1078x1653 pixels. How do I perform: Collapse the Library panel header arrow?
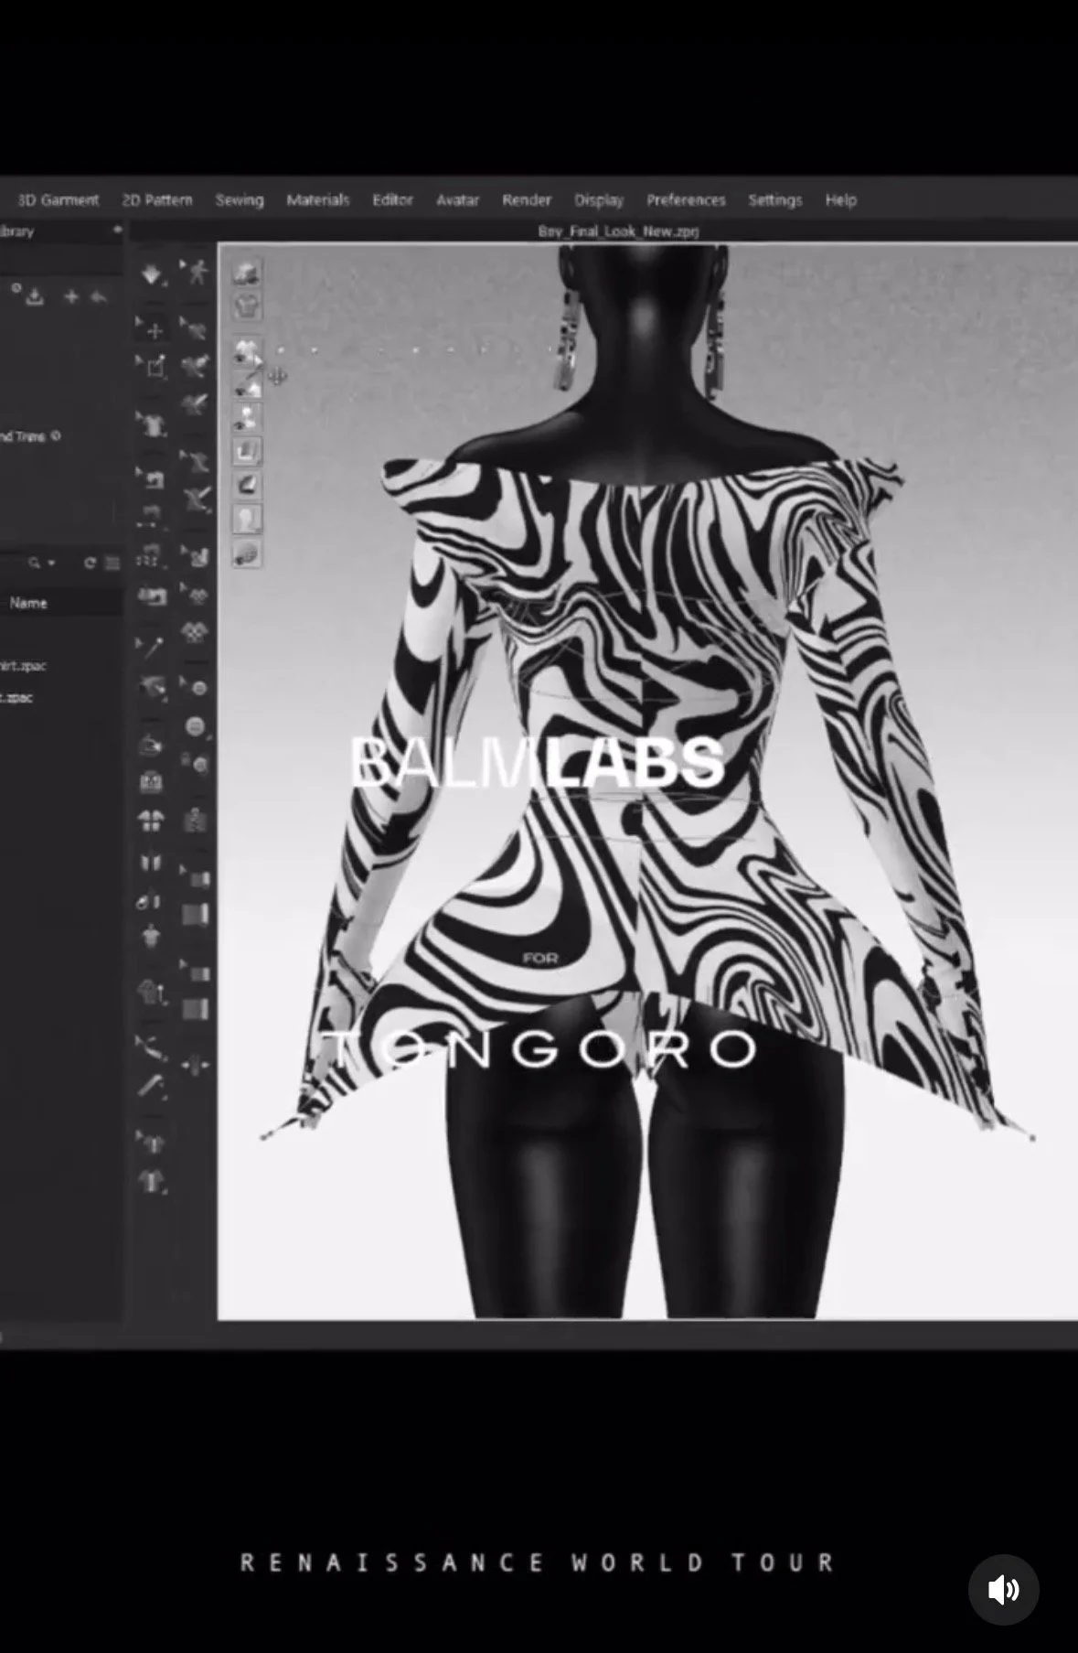pyautogui.click(x=117, y=231)
